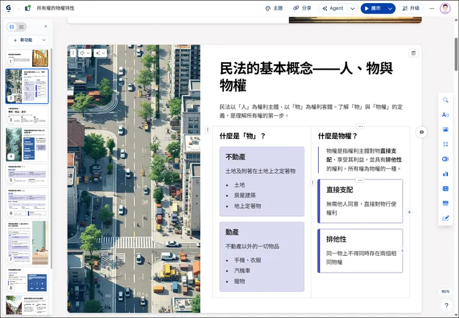Open the table/layout grid tool
Image resolution: width=459 pixels, height=318 pixels.
click(x=445, y=188)
